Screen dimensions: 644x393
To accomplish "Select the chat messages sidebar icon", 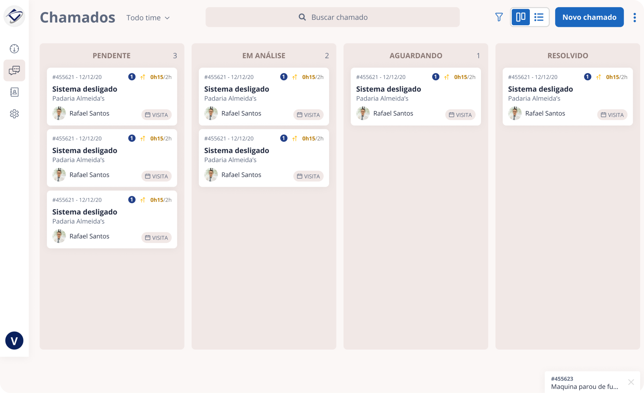I will point(14,70).
